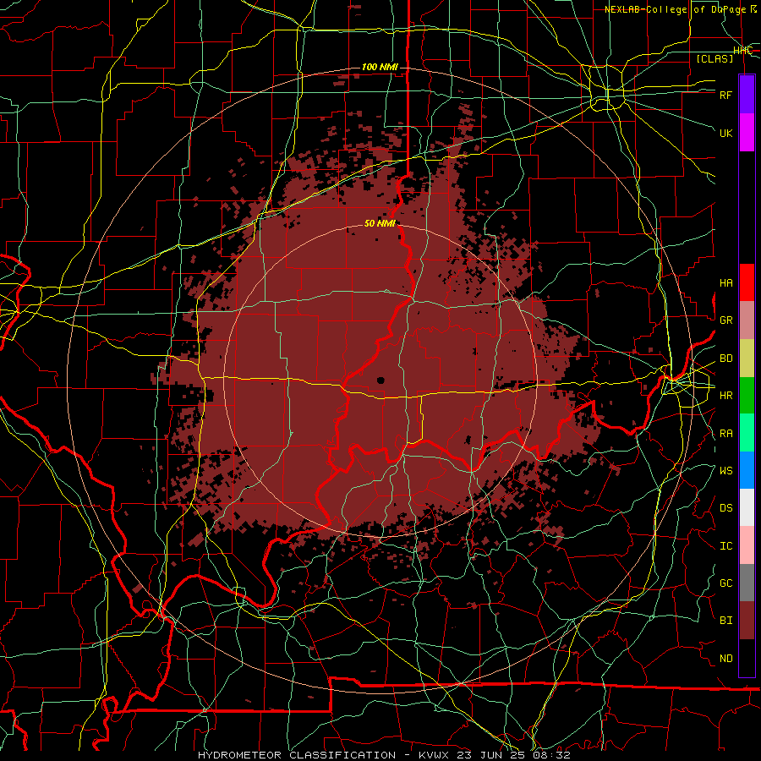
Task: Click the 'GR' legend label
Action: (x=725, y=320)
